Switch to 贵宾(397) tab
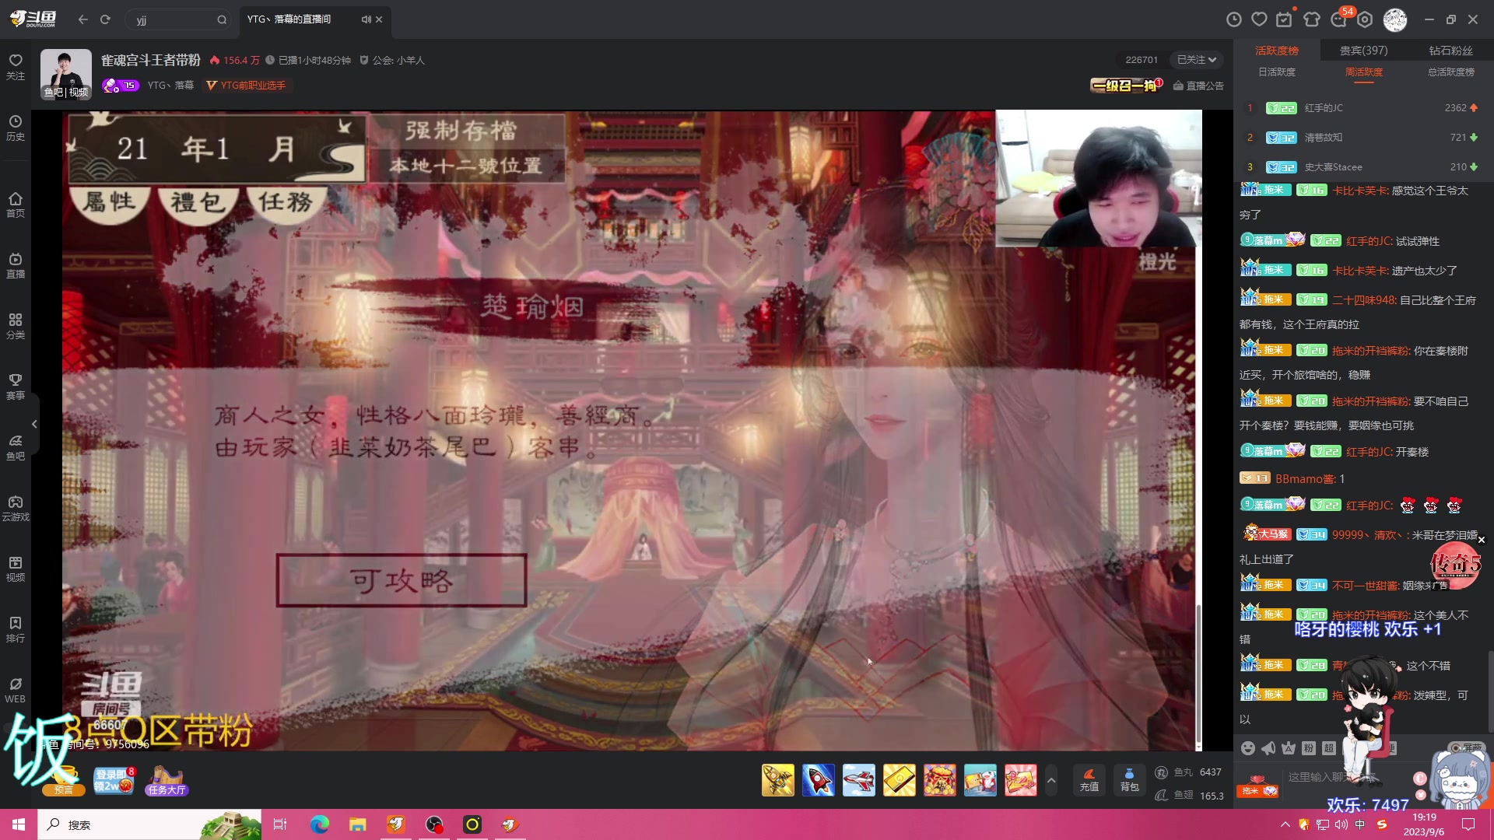 tap(1363, 51)
